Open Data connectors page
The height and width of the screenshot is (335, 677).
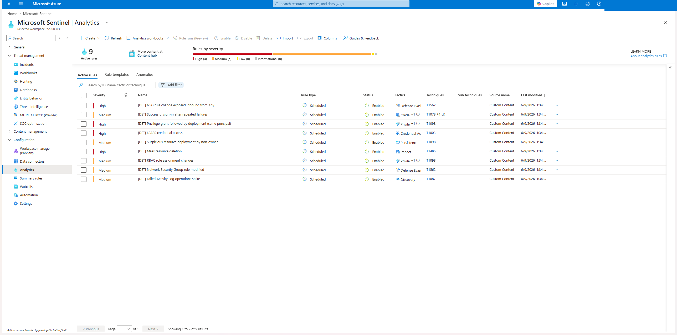tap(32, 161)
